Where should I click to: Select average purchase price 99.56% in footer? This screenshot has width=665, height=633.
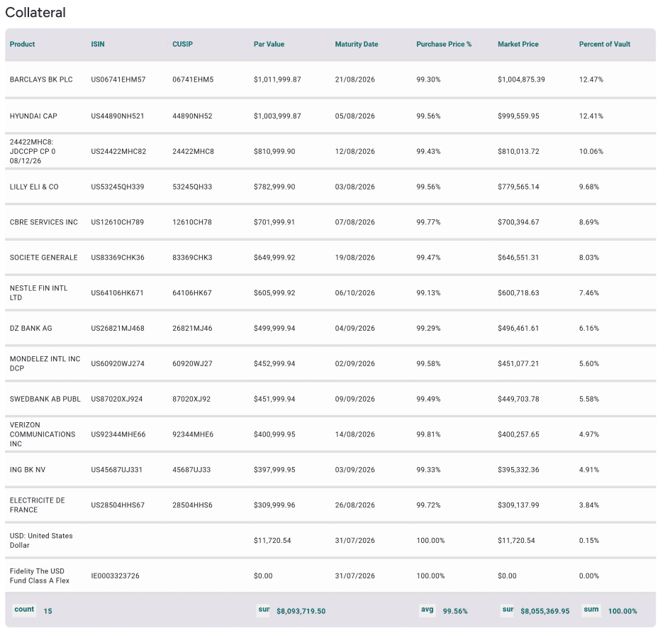tap(455, 611)
